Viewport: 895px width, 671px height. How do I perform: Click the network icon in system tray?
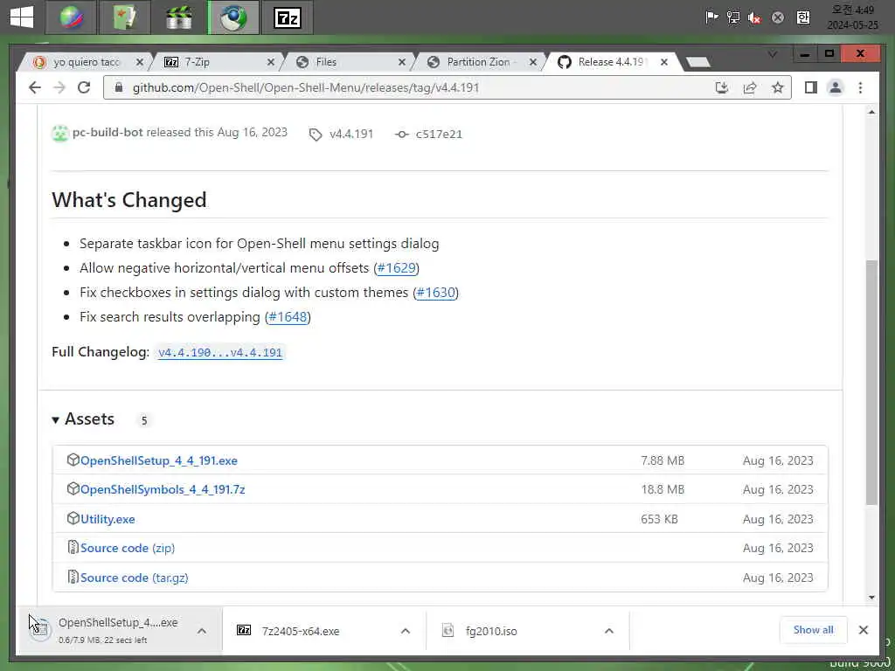click(733, 17)
